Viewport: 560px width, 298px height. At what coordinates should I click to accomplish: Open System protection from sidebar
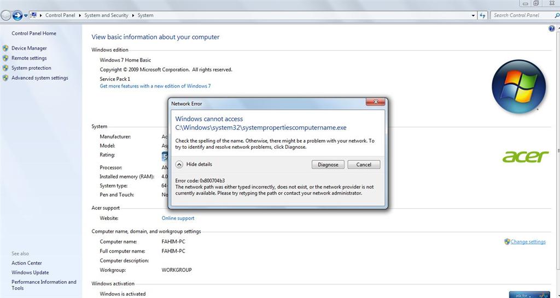click(31, 68)
